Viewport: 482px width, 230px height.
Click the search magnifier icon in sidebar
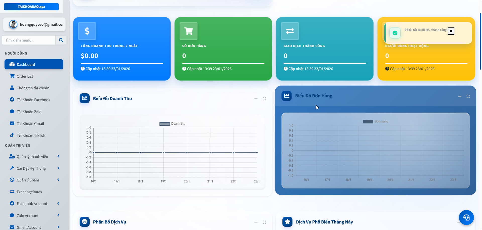[61, 40]
